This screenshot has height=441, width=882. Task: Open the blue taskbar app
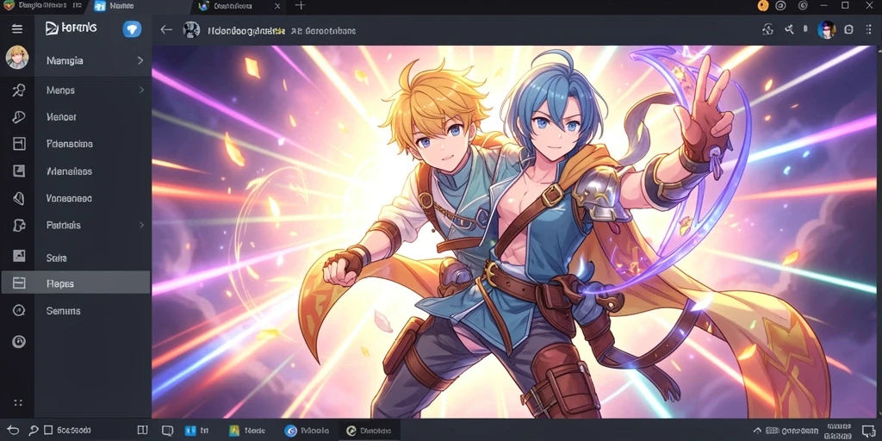coord(197,431)
